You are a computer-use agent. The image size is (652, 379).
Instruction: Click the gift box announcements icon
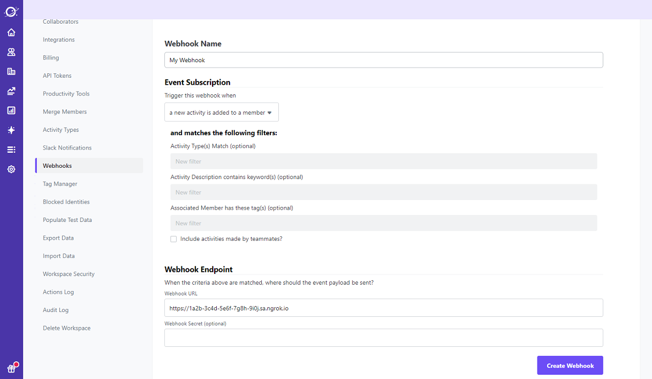11,368
